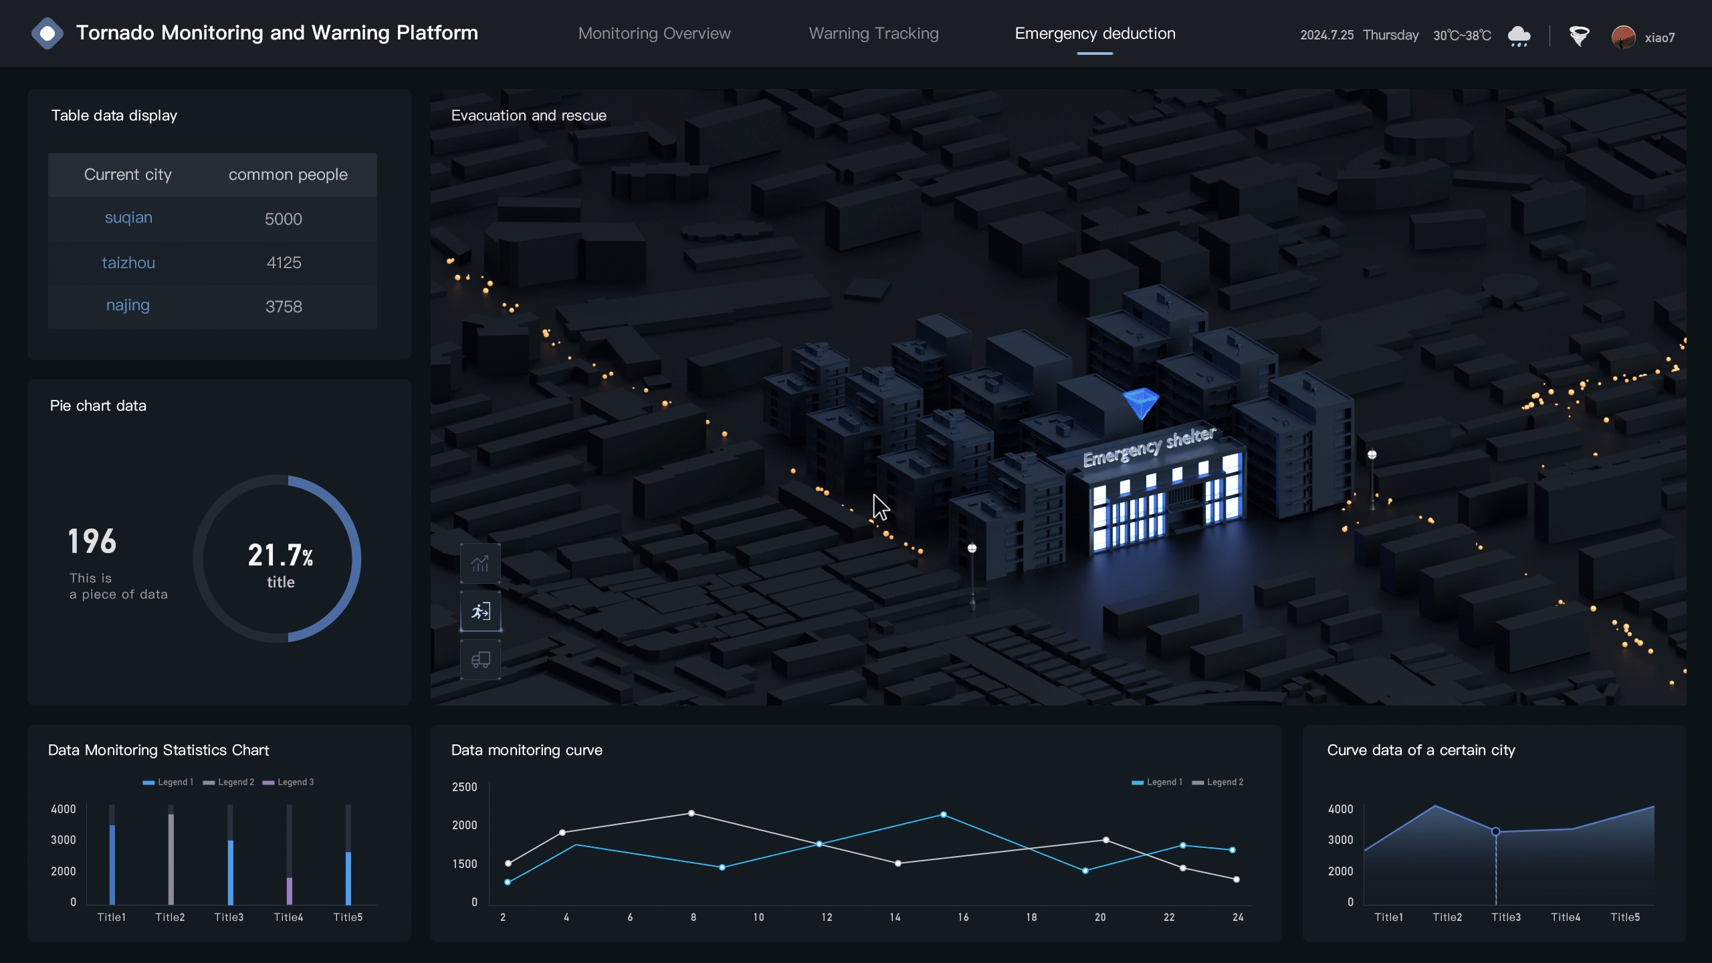The width and height of the screenshot is (1712, 963).
Task: Toggle Legend 3 in statistics chart
Action: coord(288,782)
